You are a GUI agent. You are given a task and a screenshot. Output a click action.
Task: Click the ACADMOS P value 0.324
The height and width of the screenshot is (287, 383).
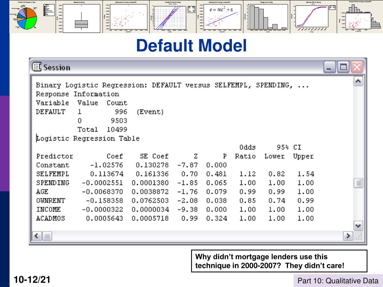pos(217,218)
